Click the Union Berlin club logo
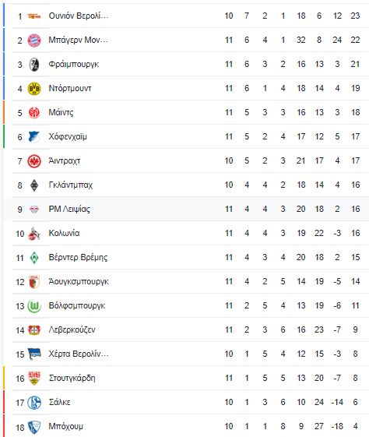Image resolution: width=369 pixels, height=437 pixels. click(34, 16)
